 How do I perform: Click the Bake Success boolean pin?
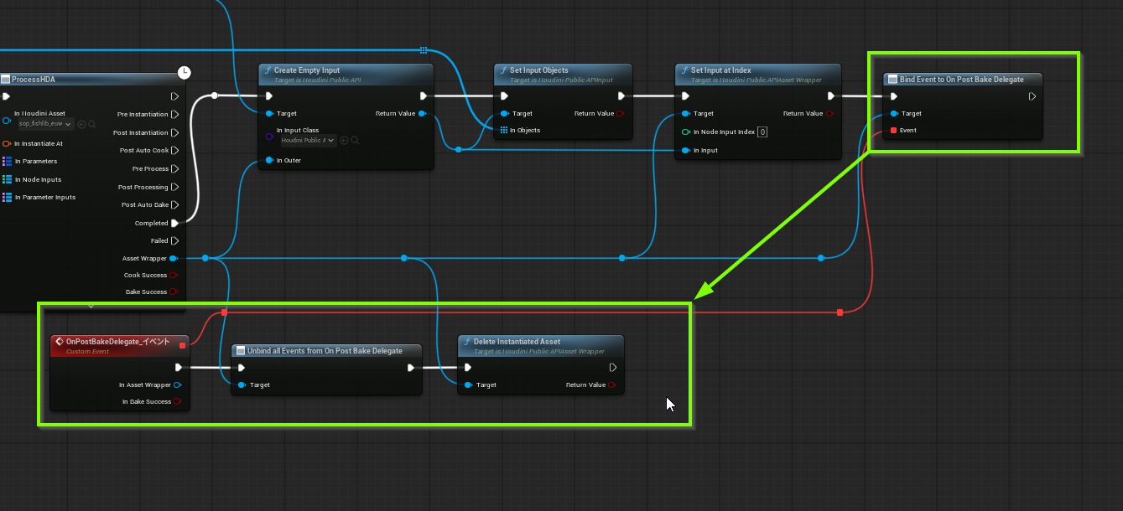point(174,292)
